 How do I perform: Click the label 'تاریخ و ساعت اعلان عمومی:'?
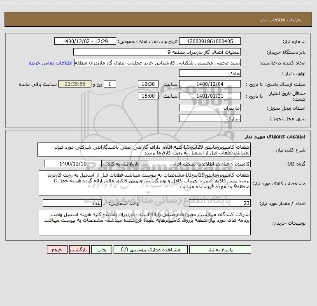pos(147,41)
